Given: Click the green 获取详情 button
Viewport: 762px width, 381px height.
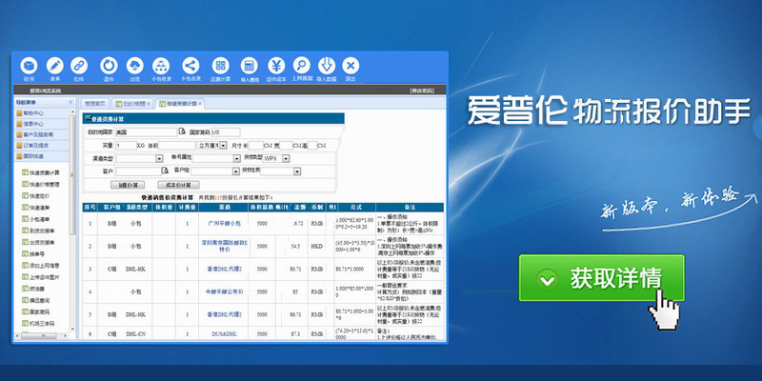Looking at the screenshot, I should (602, 278).
